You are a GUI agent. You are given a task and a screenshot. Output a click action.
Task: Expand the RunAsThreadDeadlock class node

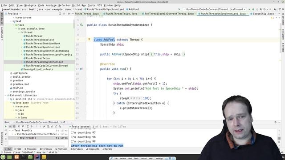click(21, 40)
